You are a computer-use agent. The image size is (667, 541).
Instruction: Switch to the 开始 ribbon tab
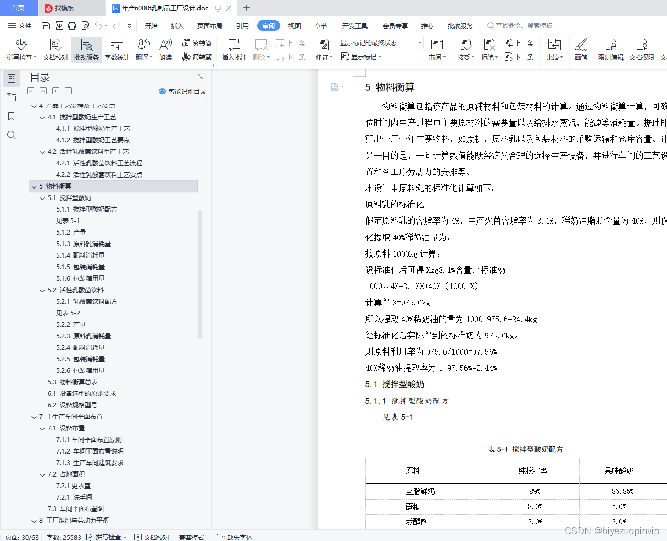(x=151, y=26)
